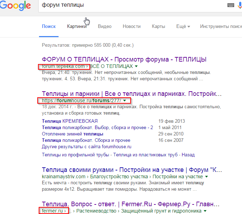Switch to the Картинки tab

[x=77, y=26]
